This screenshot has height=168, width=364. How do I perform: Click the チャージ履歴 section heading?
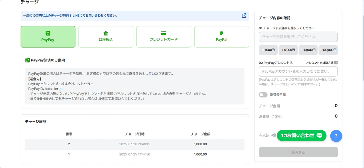point(35,122)
